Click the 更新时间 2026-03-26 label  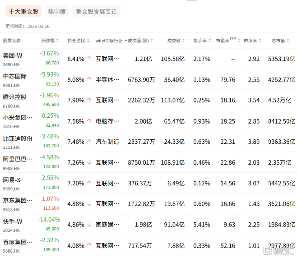28,26
